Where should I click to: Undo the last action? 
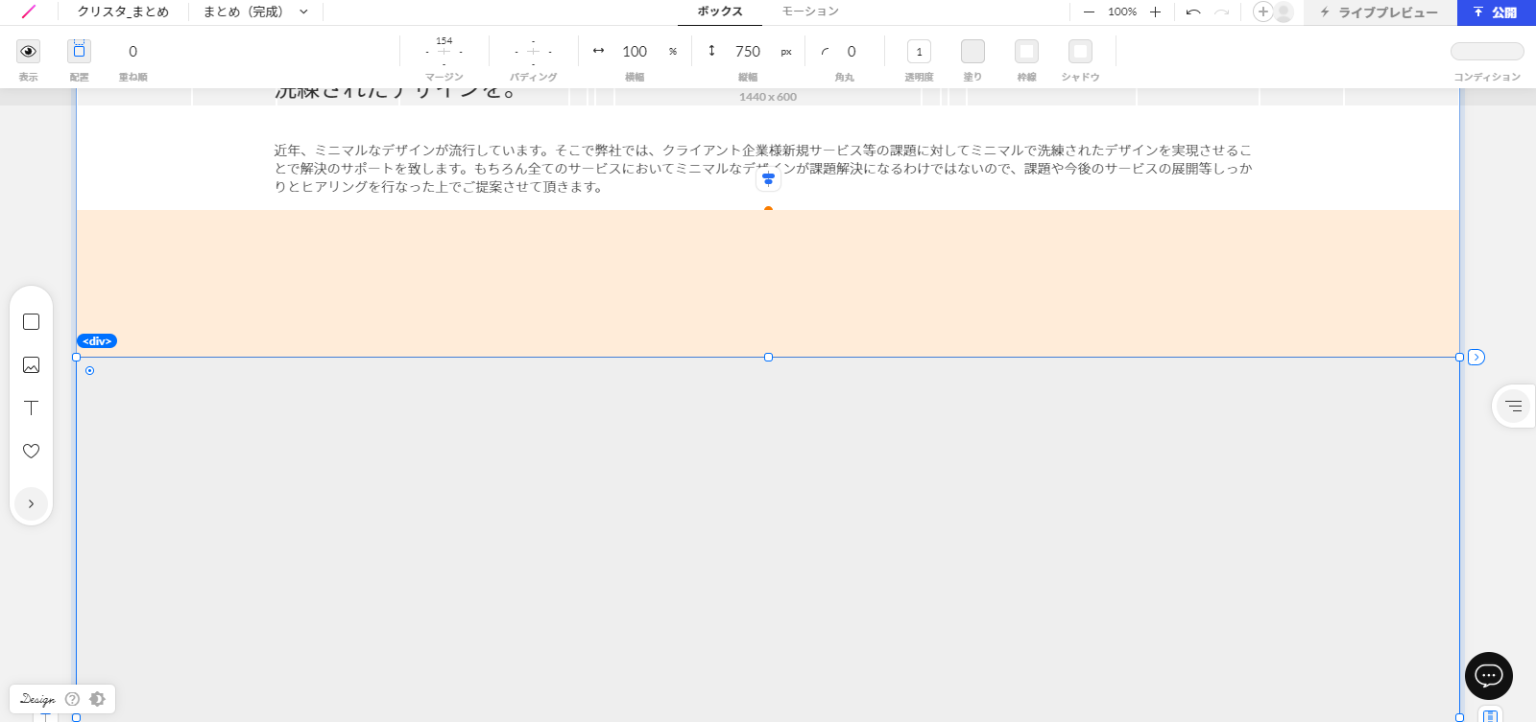(x=1193, y=12)
